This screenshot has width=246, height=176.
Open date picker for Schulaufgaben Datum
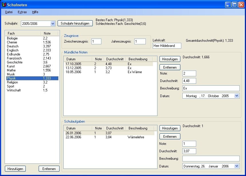tap(237, 166)
